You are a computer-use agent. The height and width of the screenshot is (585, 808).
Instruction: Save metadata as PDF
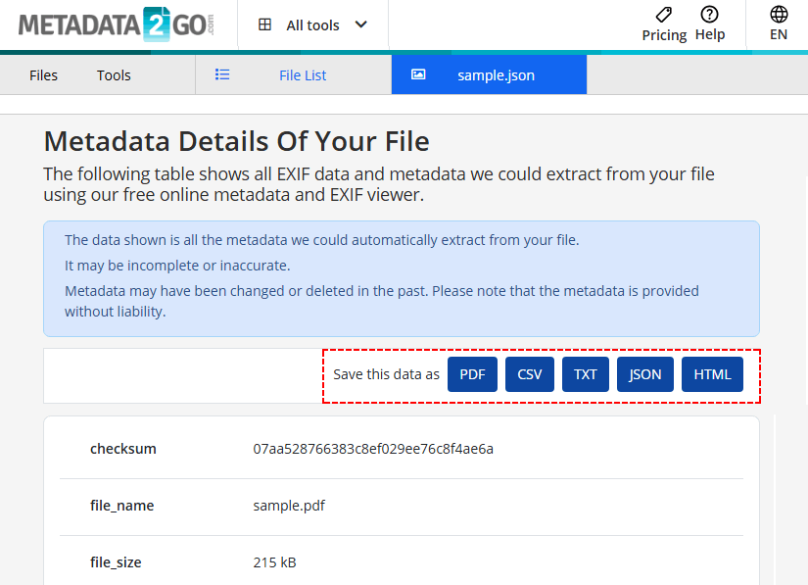[x=472, y=373]
